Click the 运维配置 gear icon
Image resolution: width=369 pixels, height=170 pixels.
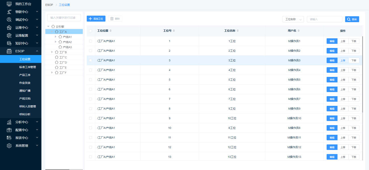(9, 35)
